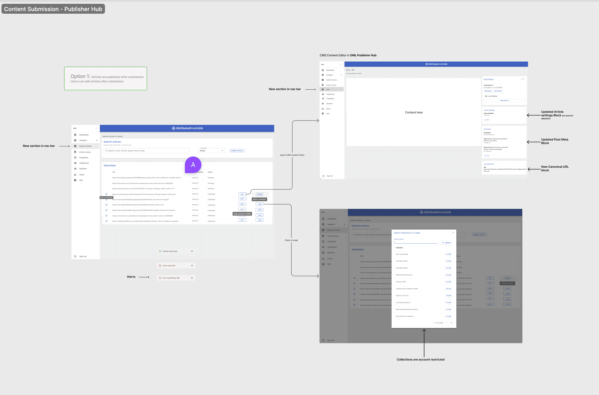Viewport: 599px width, 395px height.
Task: Collapse the dml sidebar in CMS editor
Action: pos(341,65)
